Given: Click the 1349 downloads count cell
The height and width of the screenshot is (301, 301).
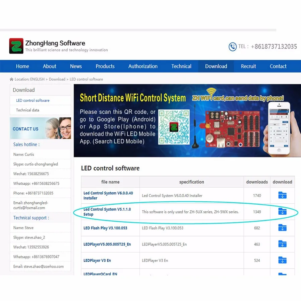Looking at the screenshot, I should (x=257, y=212).
